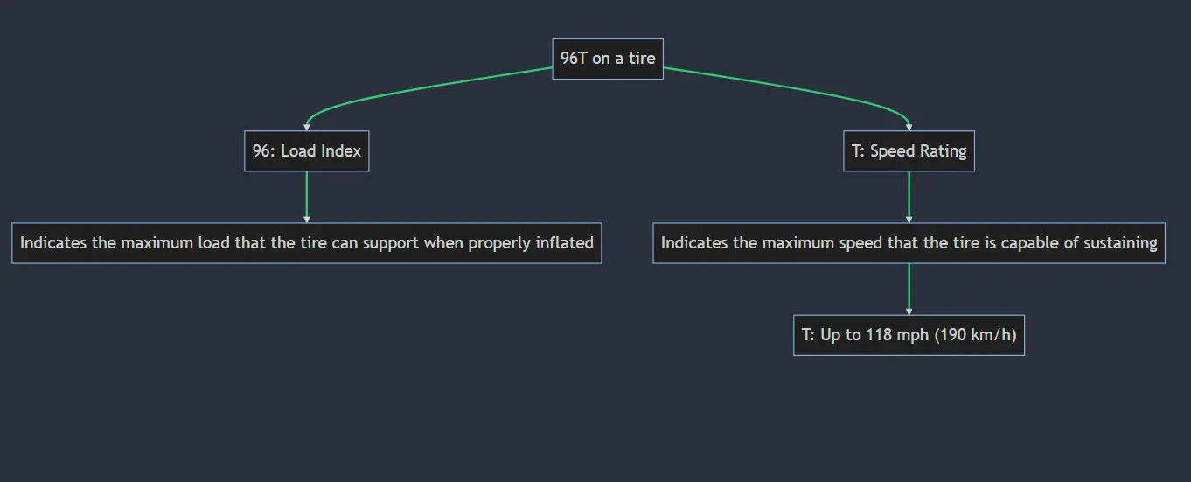Select the "T: Up to 118 mph" node
This screenshot has height=482, width=1191.
point(909,335)
